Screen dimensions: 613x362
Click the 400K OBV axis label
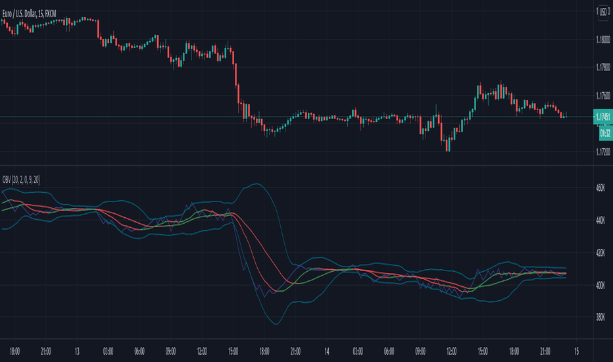click(x=600, y=285)
